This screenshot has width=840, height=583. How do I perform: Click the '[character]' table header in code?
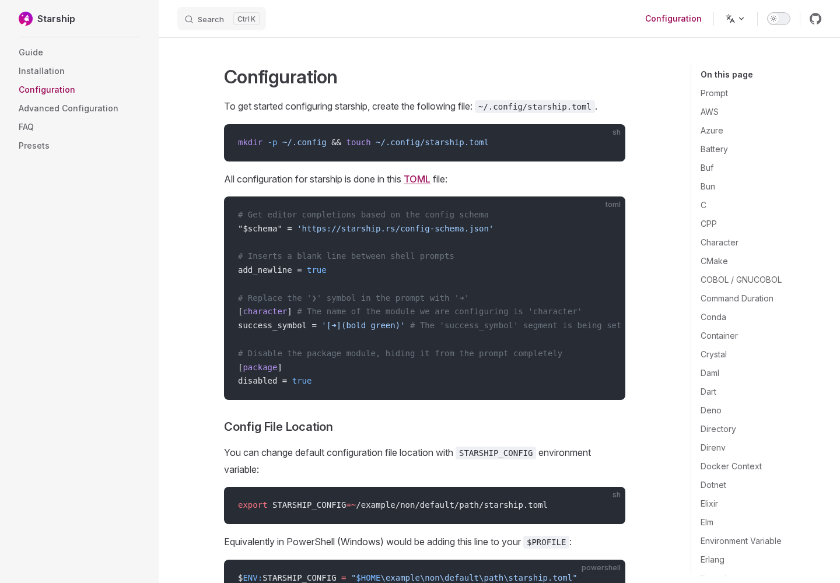[265, 311]
